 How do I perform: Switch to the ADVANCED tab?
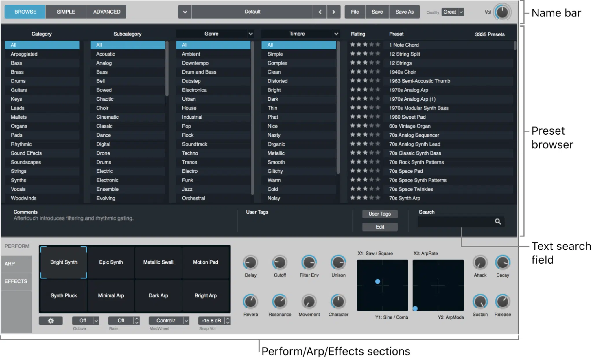pyautogui.click(x=106, y=12)
